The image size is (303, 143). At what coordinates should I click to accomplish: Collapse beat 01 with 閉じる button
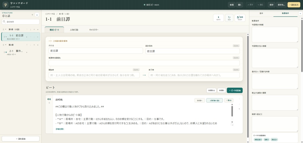point(229,100)
